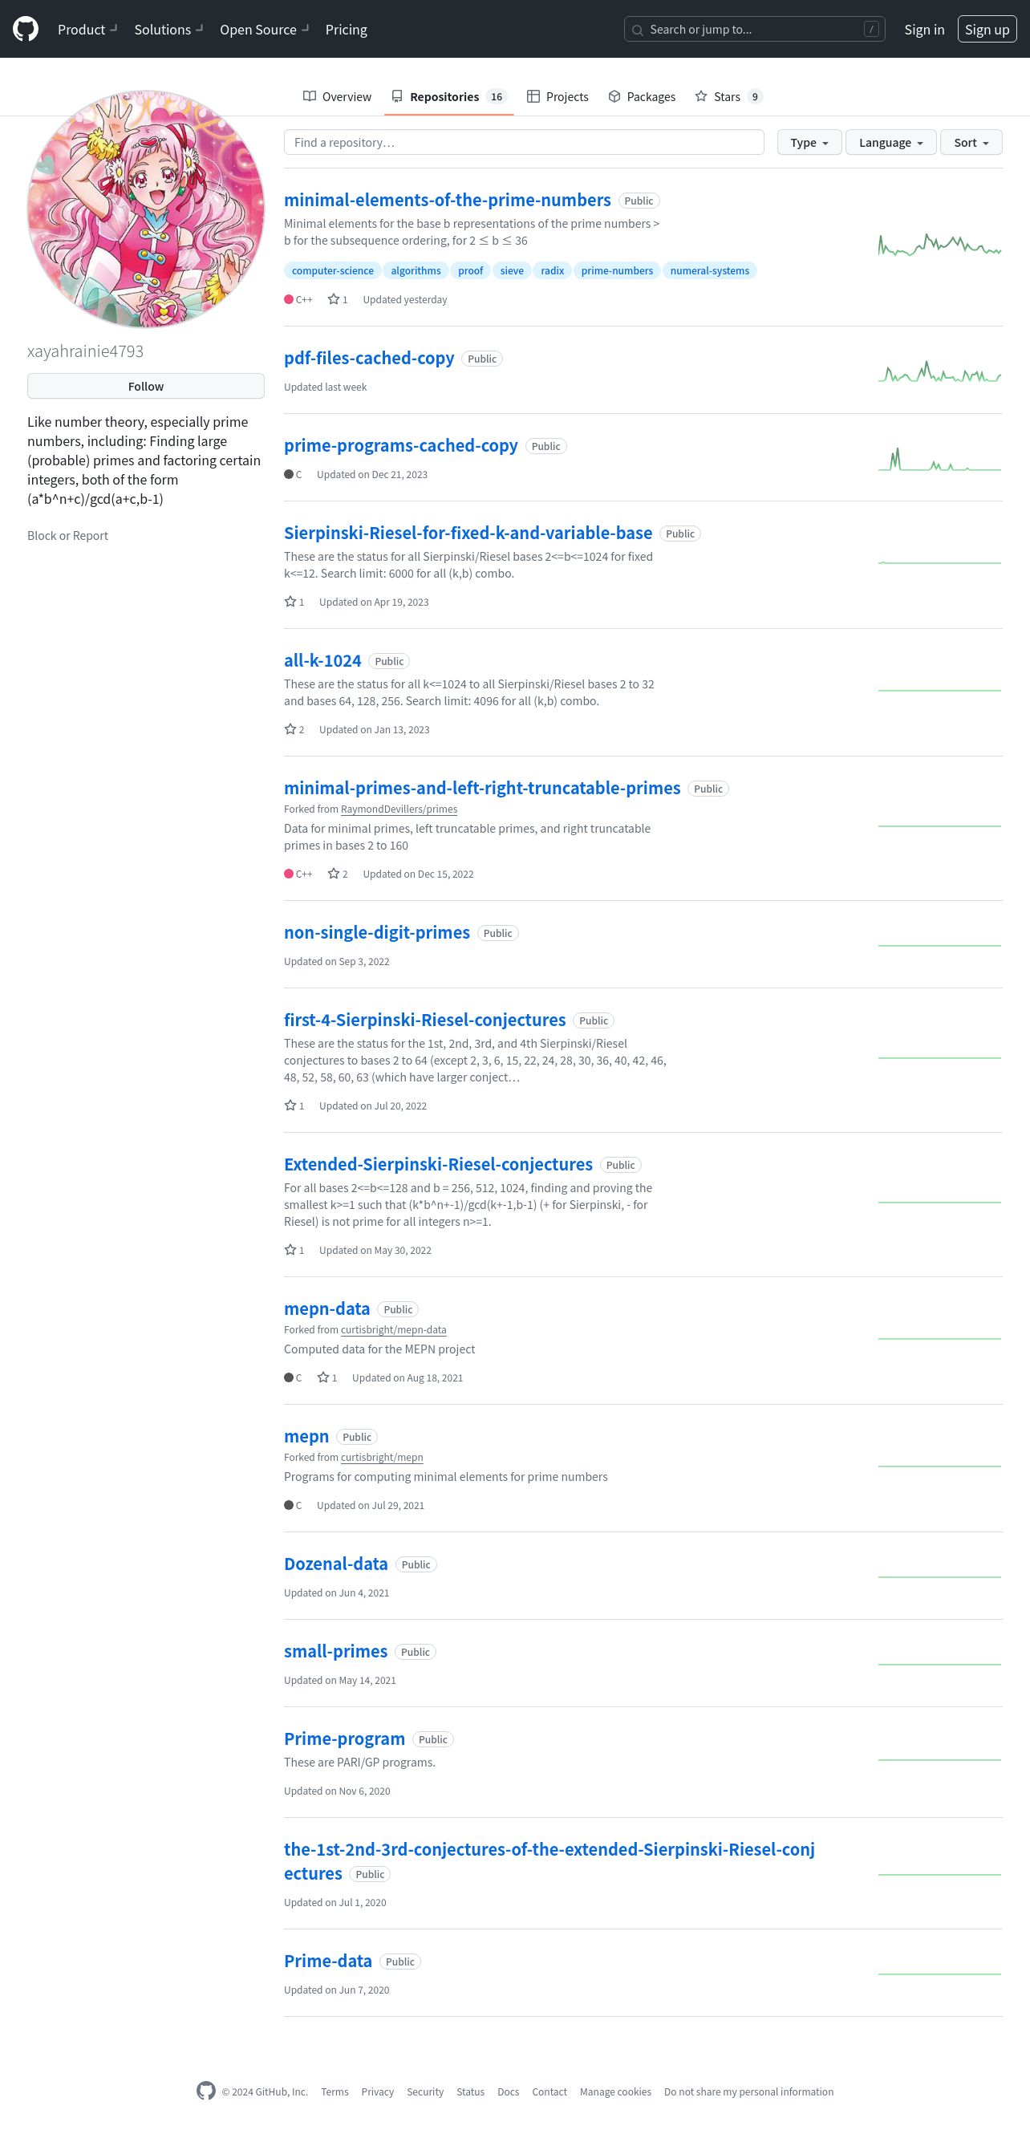The image size is (1030, 2134).
Task: Click the Sign up button
Action: point(986,29)
